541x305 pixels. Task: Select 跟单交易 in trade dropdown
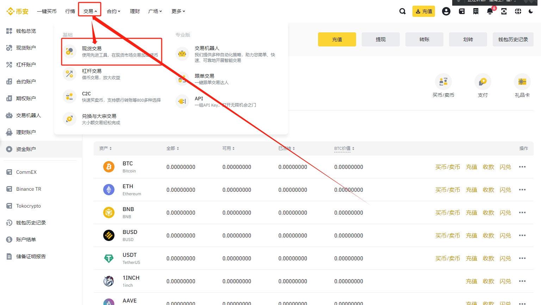coord(227,79)
